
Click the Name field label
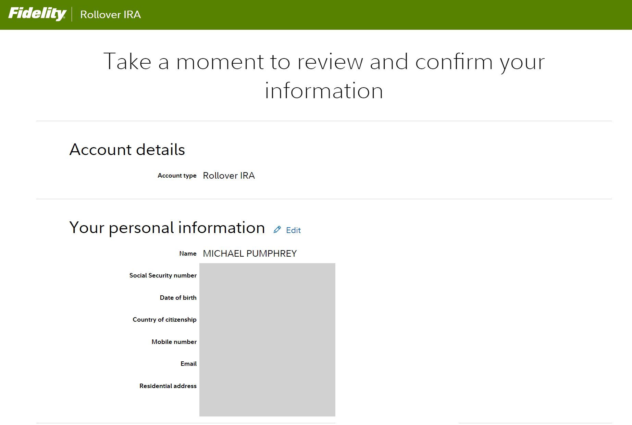(188, 254)
